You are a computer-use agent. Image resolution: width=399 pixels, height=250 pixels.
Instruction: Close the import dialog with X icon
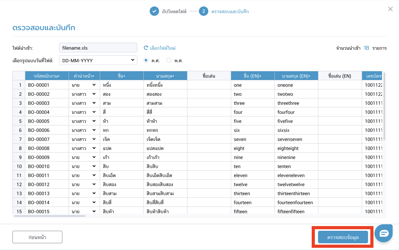pyautogui.click(x=390, y=9)
